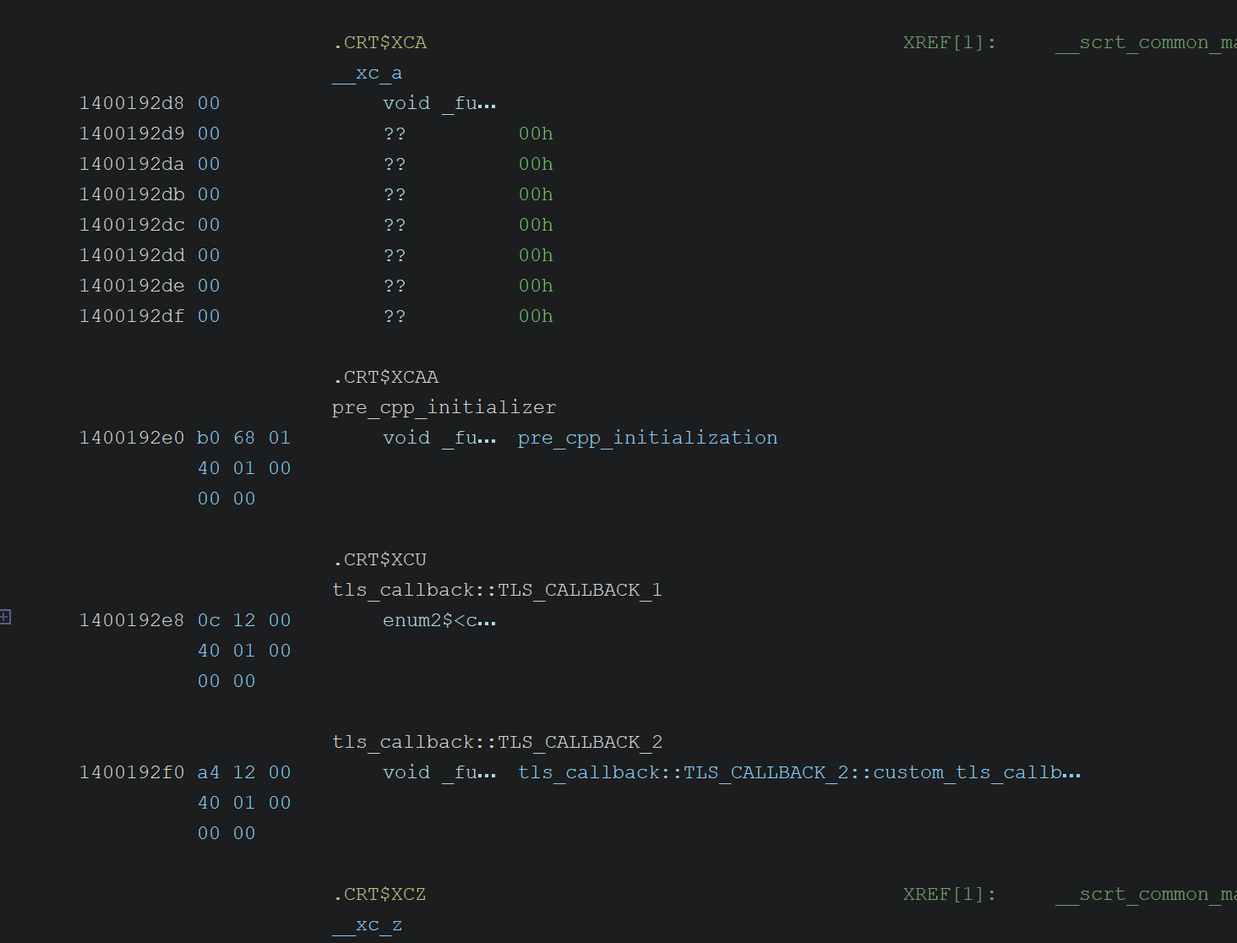Click the void _fu... type at 1400192e0

click(x=439, y=438)
